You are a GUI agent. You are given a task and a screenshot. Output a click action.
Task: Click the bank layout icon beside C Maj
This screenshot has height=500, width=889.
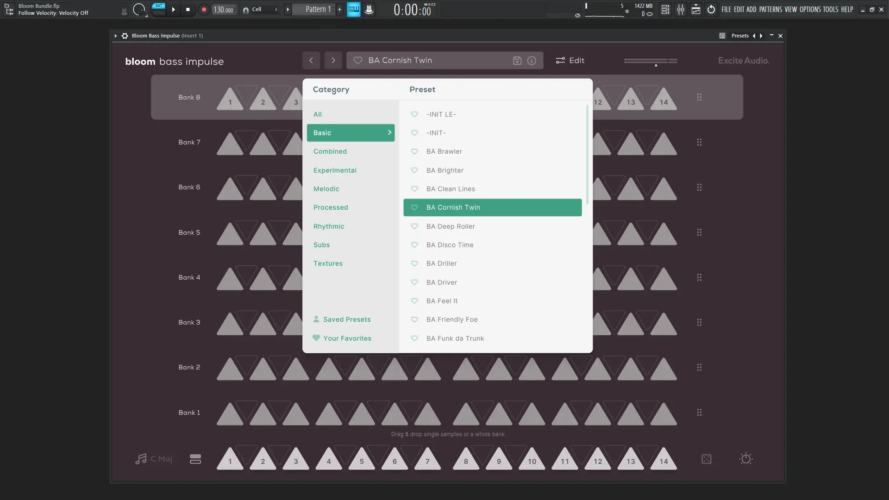[195, 459]
